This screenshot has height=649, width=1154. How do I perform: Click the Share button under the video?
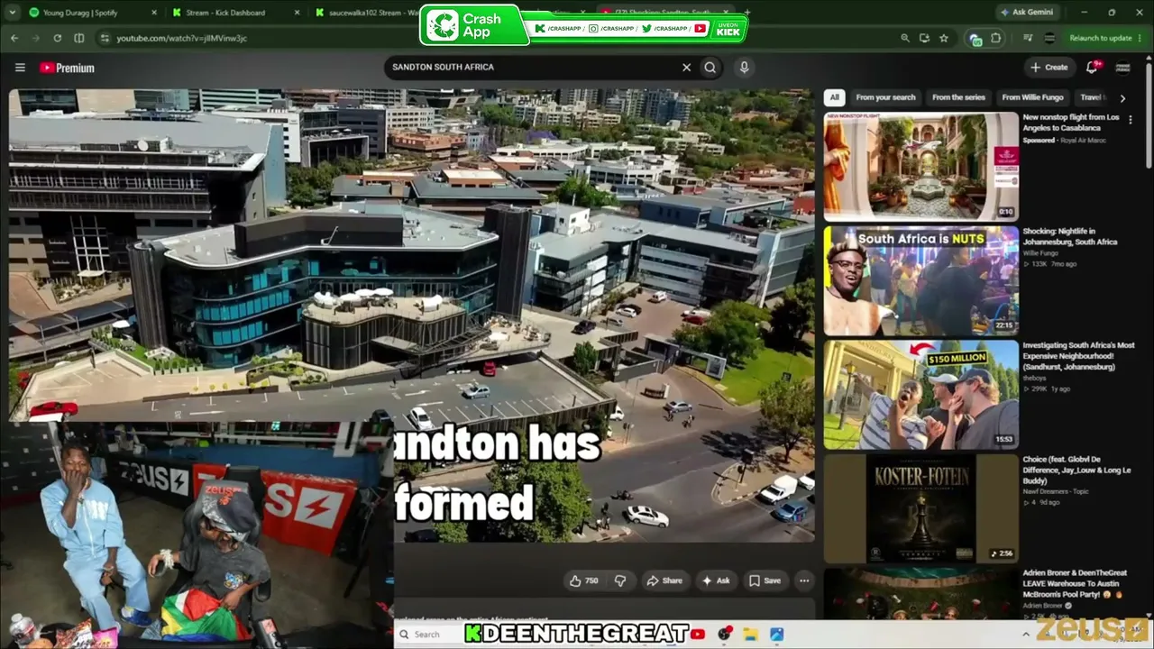pyautogui.click(x=664, y=580)
